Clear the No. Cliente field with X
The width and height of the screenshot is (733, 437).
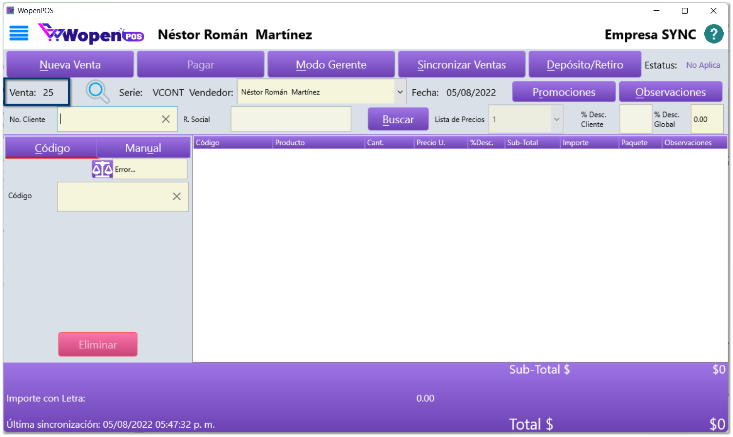(166, 119)
